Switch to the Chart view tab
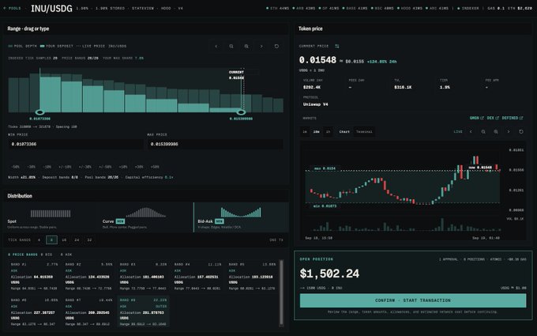Screen dimensions: 537x336 344,132
